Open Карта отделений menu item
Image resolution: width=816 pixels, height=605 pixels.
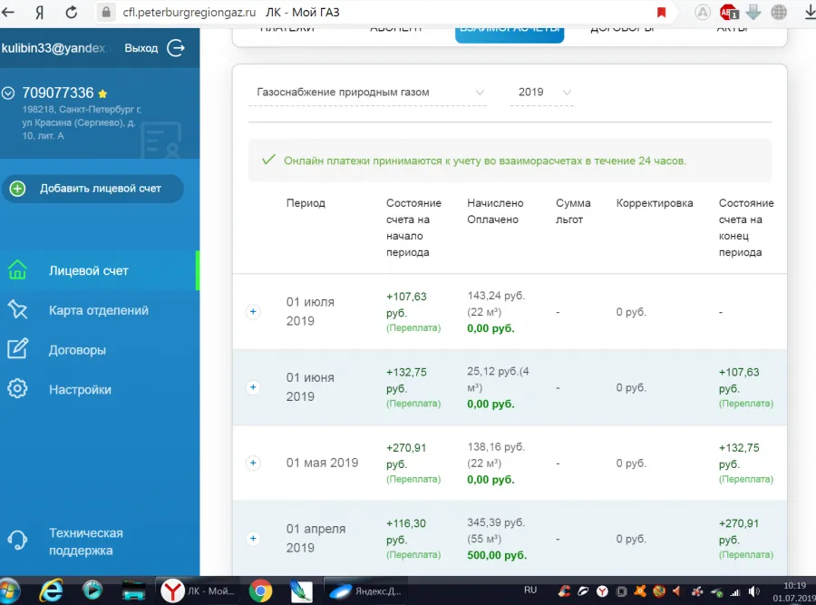click(99, 310)
